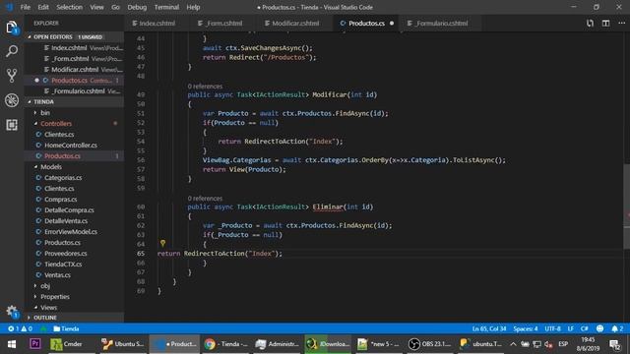Change language mode C#
This screenshot has height=354, width=630.
[x=585, y=328]
